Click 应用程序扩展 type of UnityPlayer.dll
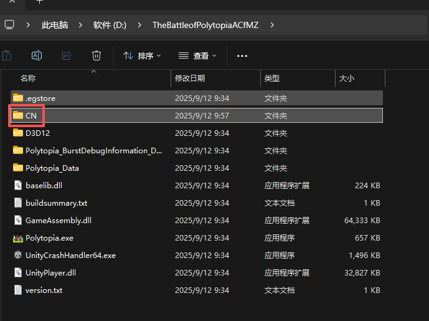 pos(287,273)
